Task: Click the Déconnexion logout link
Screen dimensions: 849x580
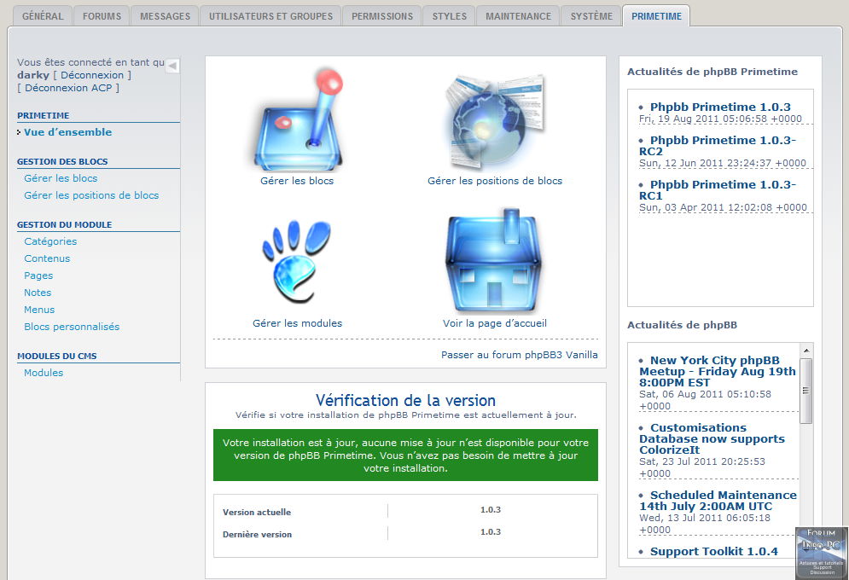Action: pos(92,75)
